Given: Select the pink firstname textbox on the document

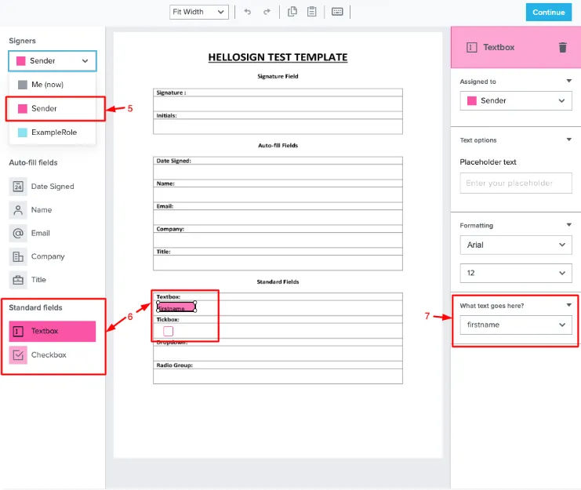Looking at the screenshot, I should tap(176, 307).
